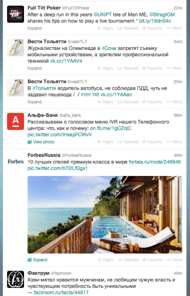Click the Фактрум brain logo avatar
This screenshot has width=190, height=296.
pyautogui.click(x=16, y=280)
